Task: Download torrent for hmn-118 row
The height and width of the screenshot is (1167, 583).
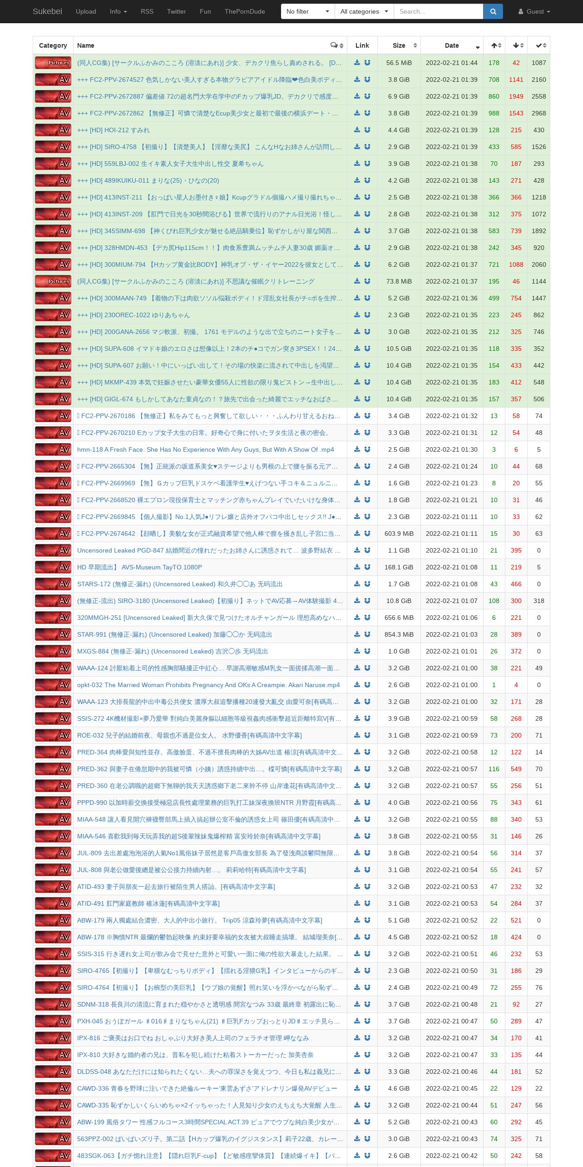Action: [x=357, y=449]
